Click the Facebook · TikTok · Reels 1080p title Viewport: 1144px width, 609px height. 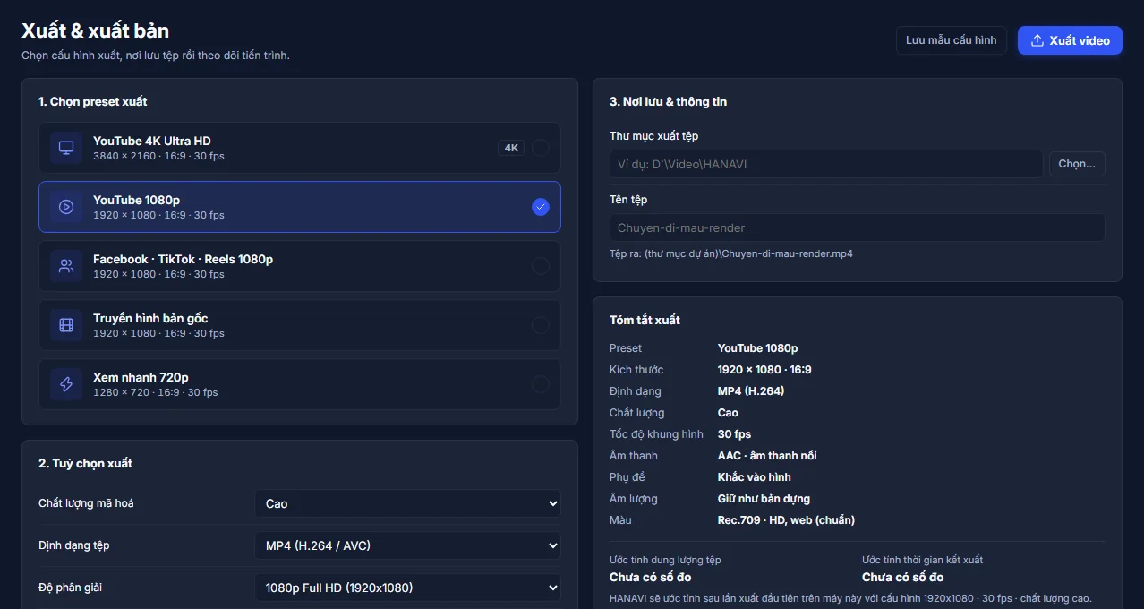pyautogui.click(x=183, y=259)
